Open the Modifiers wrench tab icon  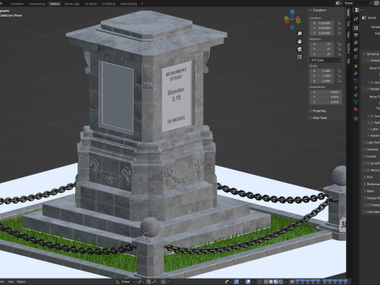point(356,74)
